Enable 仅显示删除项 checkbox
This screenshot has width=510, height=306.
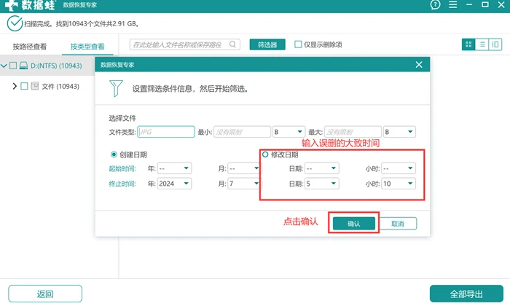point(298,44)
